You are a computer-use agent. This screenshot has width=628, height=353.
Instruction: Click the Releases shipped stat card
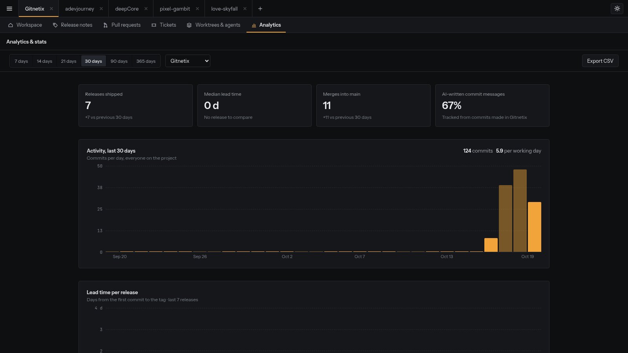135,106
